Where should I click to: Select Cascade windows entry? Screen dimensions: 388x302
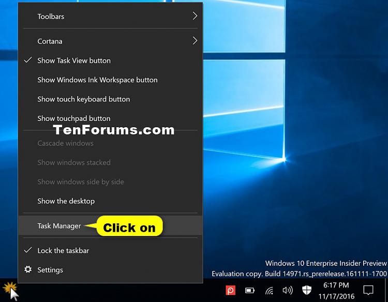(110, 143)
